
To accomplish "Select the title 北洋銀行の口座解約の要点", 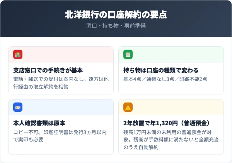I will [116, 15].
